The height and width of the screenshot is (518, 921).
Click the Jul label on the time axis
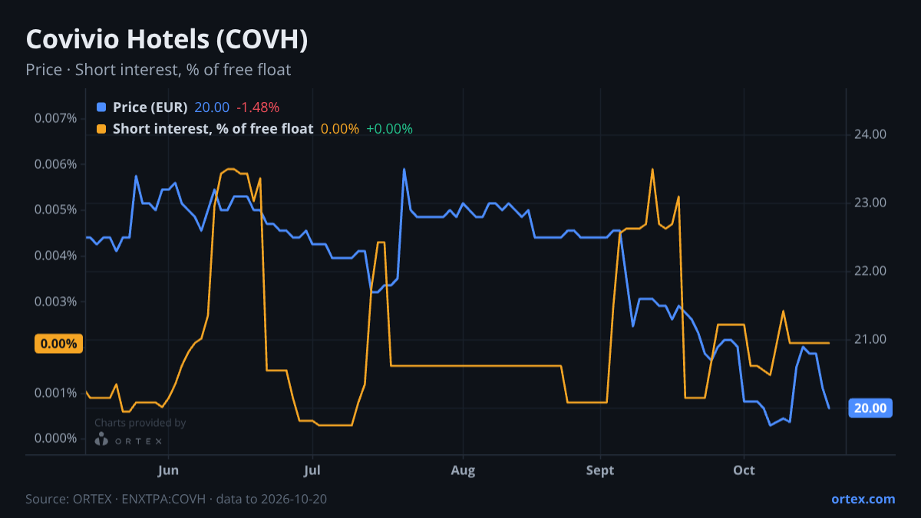(x=312, y=470)
